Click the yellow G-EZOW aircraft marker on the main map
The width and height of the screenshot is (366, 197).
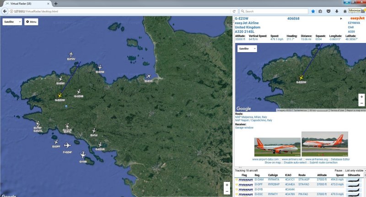tap(60, 96)
